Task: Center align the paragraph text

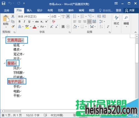Action: pos(80,21)
